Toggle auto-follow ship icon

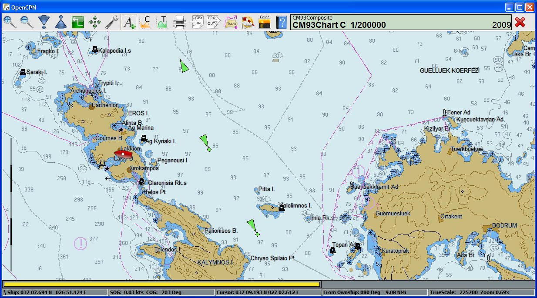coord(95,22)
